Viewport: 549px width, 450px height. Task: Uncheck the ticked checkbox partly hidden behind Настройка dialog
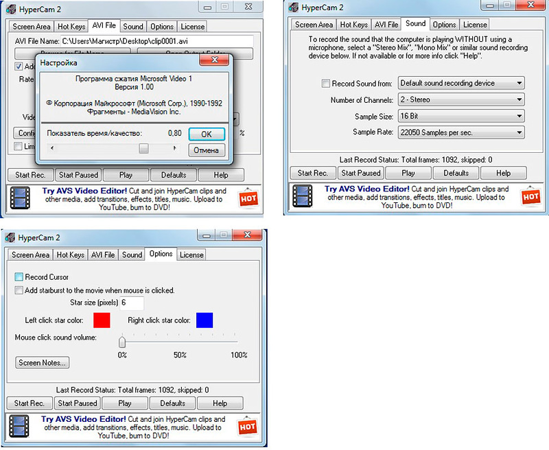[x=19, y=66]
